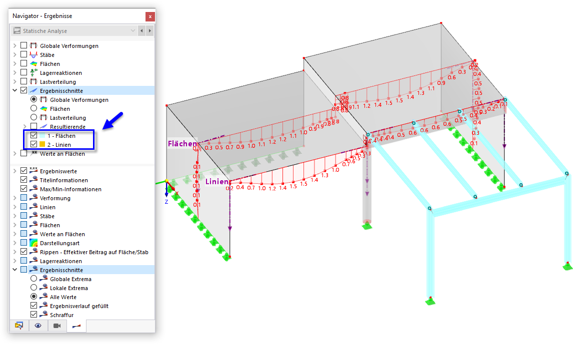
Task: Uncheck the Ergebnisverlauf gefüllt checkbox
Action: pos(33,306)
